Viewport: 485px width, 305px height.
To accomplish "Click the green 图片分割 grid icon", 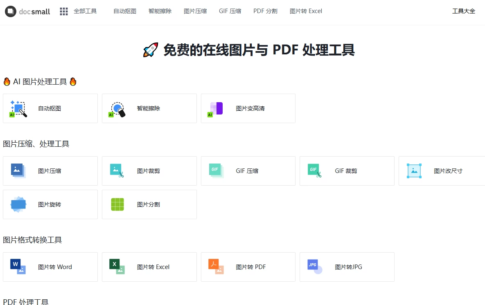I will [117, 204].
